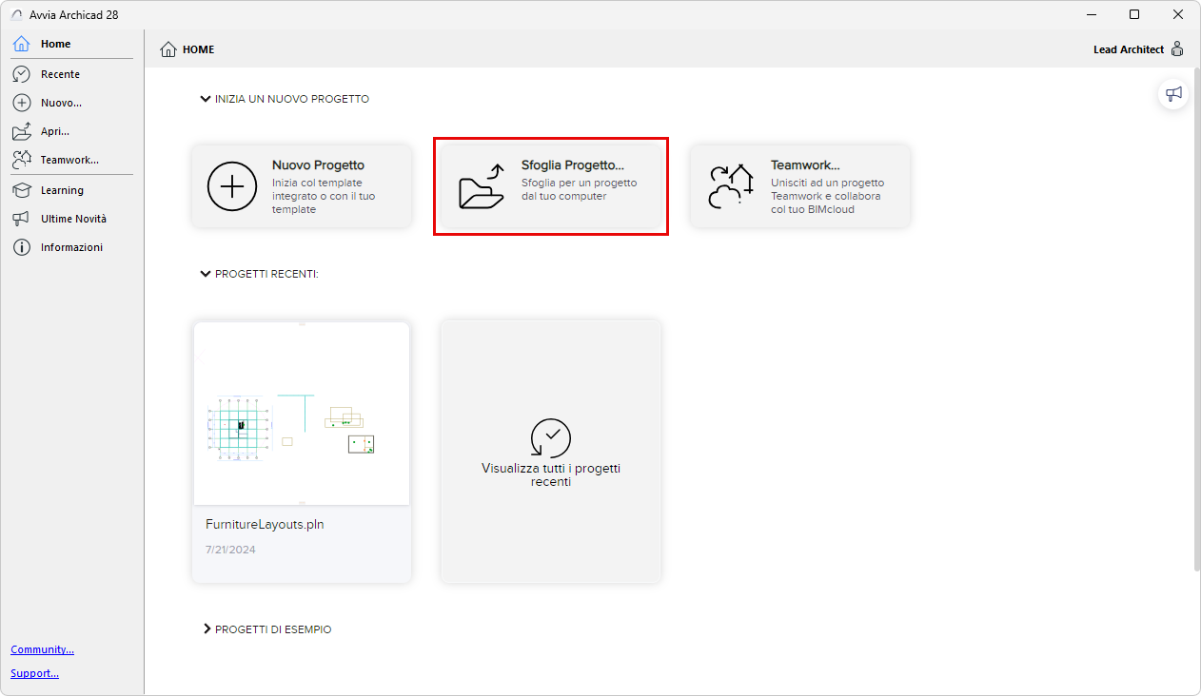Click the Nuovo Progetto card
This screenshot has width=1201, height=696.
click(x=302, y=185)
